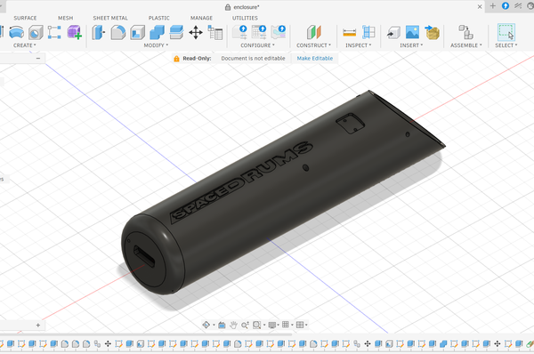Image resolution: width=534 pixels, height=354 pixels.
Task: Switch to the UTILITIES tab
Action: (245, 18)
